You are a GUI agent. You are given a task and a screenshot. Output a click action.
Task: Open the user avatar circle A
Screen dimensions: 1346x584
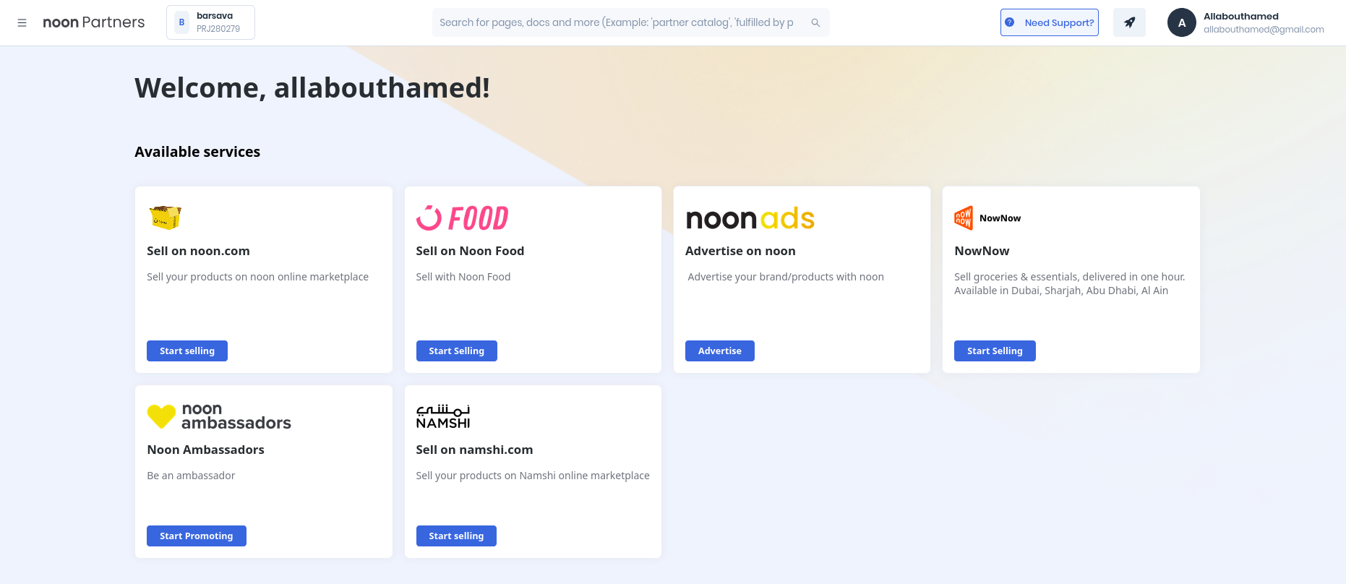pyautogui.click(x=1182, y=22)
